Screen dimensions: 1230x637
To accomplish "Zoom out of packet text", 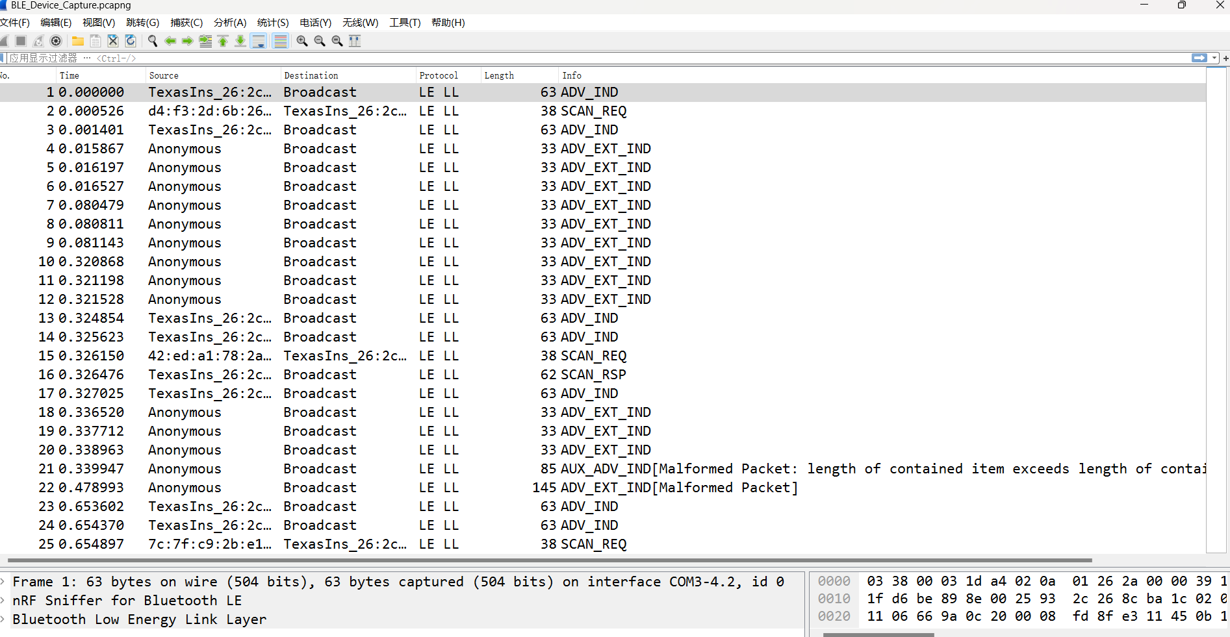I will (320, 41).
